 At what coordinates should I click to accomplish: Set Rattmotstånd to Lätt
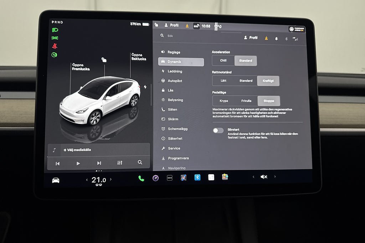click(x=223, y=81)
